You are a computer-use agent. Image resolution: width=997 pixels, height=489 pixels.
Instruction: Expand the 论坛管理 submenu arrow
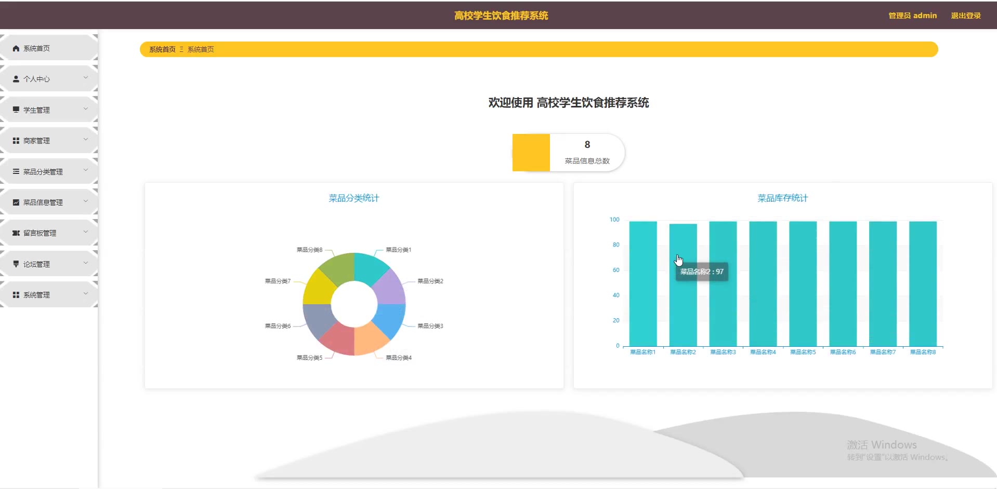pos(86,263)
